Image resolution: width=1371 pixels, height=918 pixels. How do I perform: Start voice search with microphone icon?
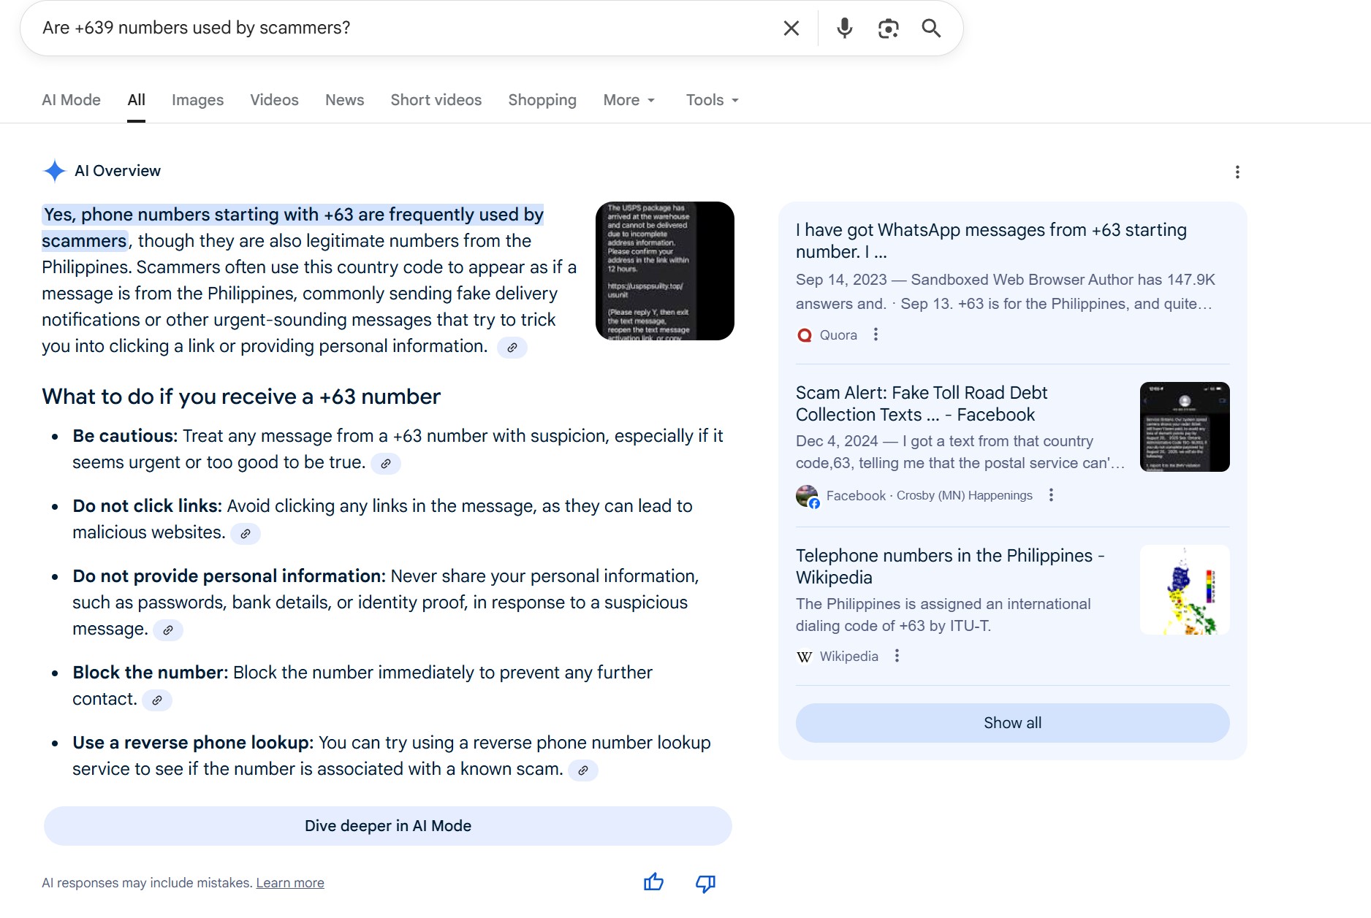point(844,28)
